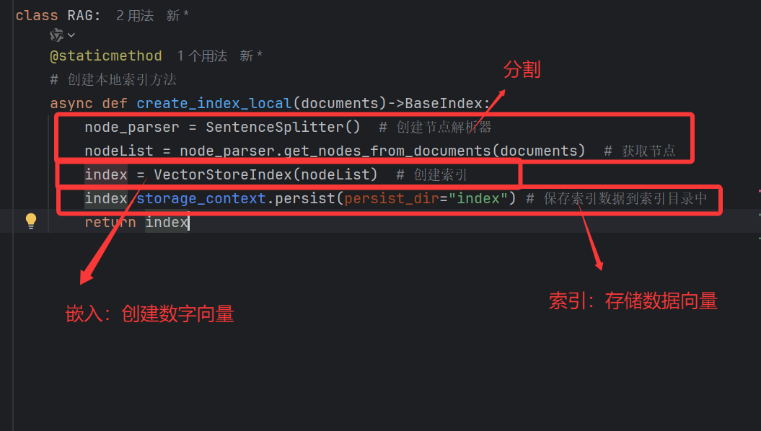Image resolution: width=761 pixels, height=431 pixels.
Task: Select the persist_dir parameter name
Action: (x=392, y=198)
